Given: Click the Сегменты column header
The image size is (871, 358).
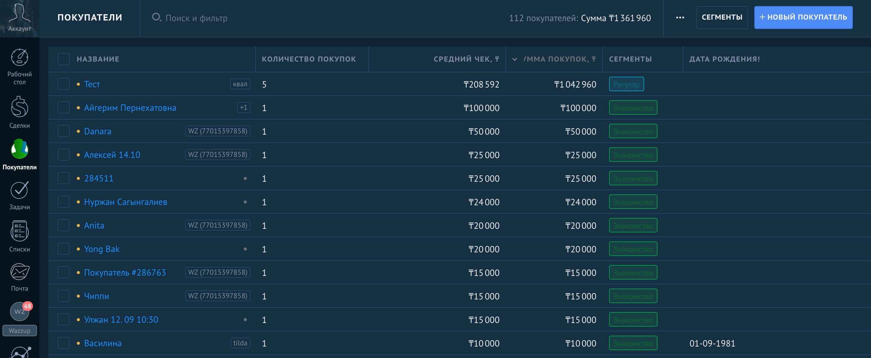Looking at the screenshot, I should tap(630, 59).
